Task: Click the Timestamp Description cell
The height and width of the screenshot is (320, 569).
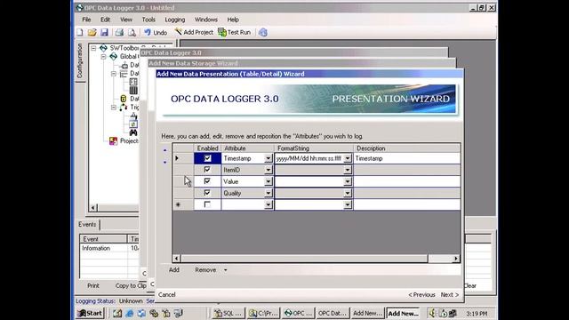Action: 407,158
